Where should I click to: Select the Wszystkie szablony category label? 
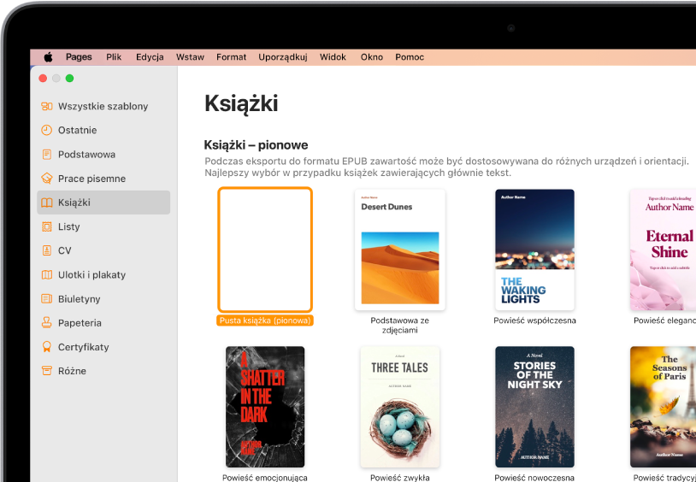[x=103, y=107]
